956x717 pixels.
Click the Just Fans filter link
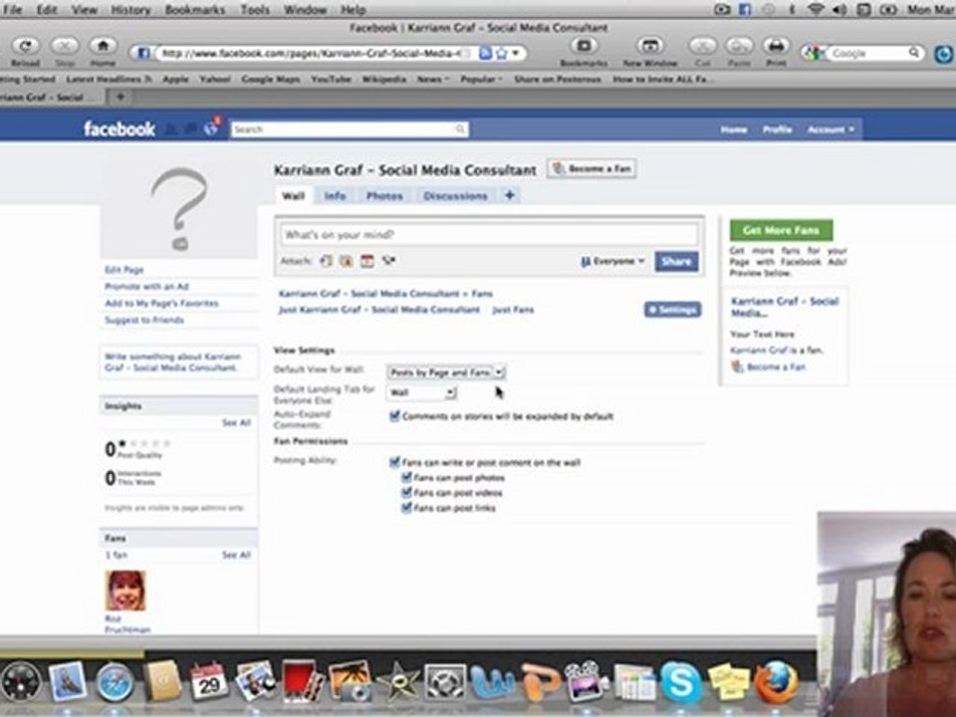click(x=513, y=310)
